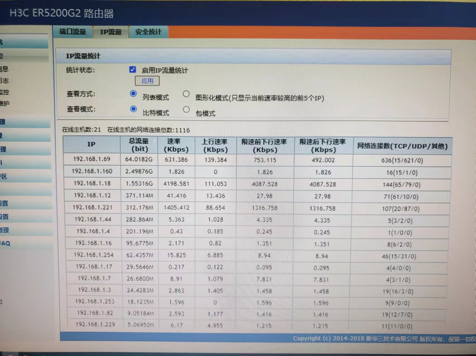Click IP cell 192.168.1.7
476x356 pixels.
pos(94,278)
